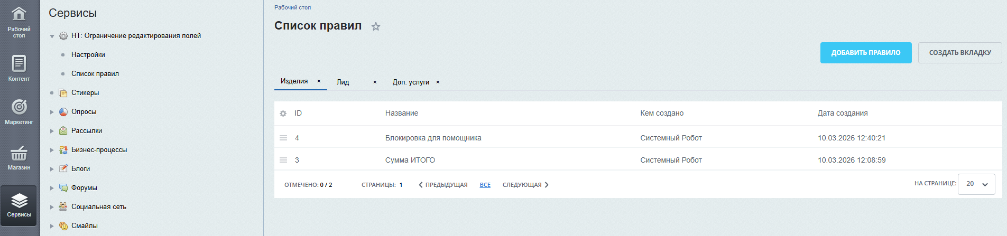
Task: Click the Рассылки envelope icon
Action: [63, 131]
